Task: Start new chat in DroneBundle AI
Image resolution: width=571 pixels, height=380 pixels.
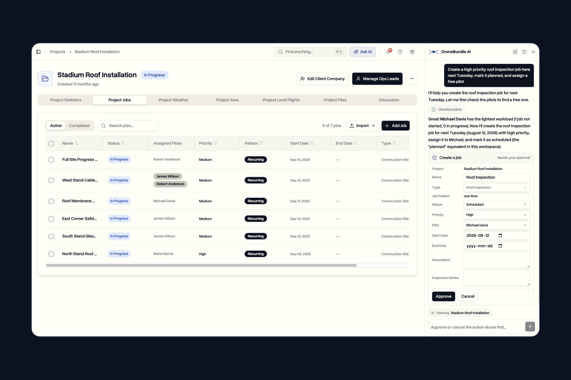Action: click(x=515, y=52)
